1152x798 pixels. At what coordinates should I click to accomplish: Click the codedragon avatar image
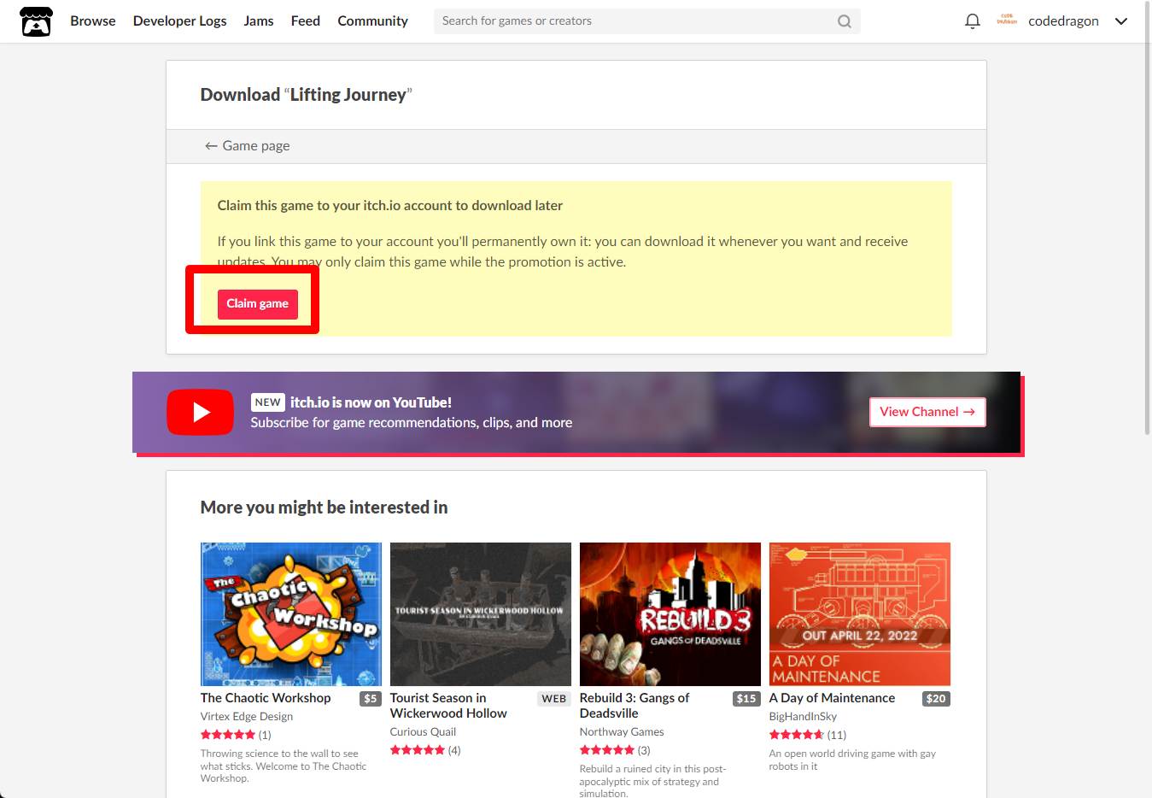(x=1007, y=21)
